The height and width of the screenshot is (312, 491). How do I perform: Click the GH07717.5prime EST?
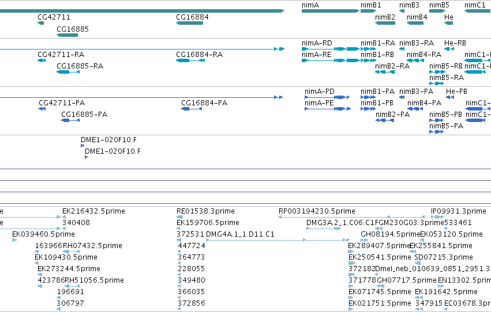(380, 286)
